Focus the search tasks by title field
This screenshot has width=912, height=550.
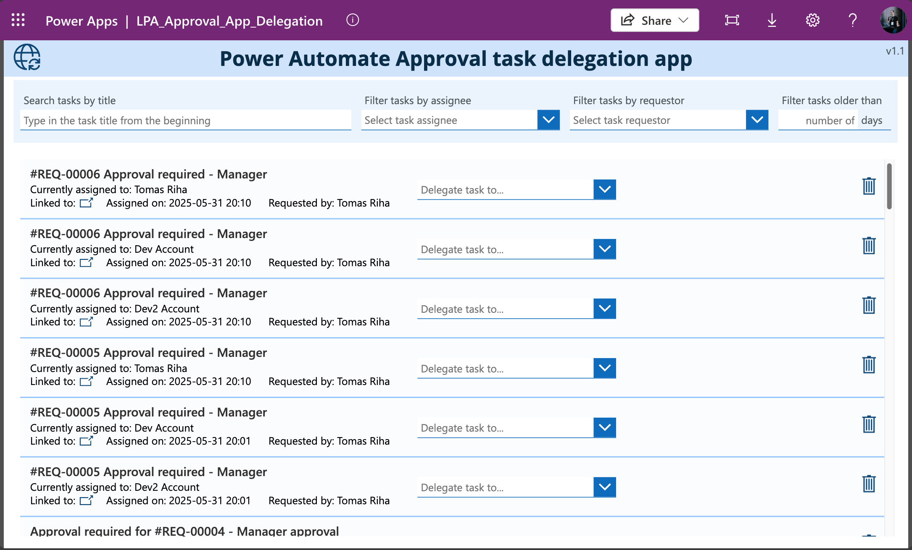click(185, 120)
